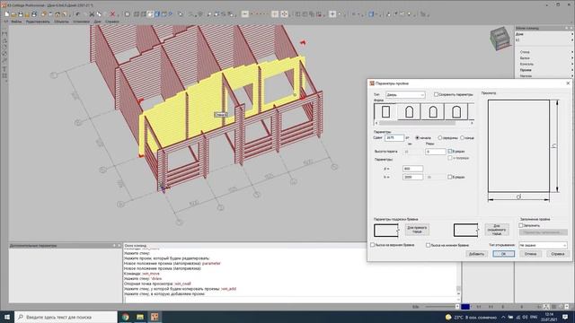Click the Windows taskbar search box
Viewport: 575px width, 323px height.
(66, 317)
